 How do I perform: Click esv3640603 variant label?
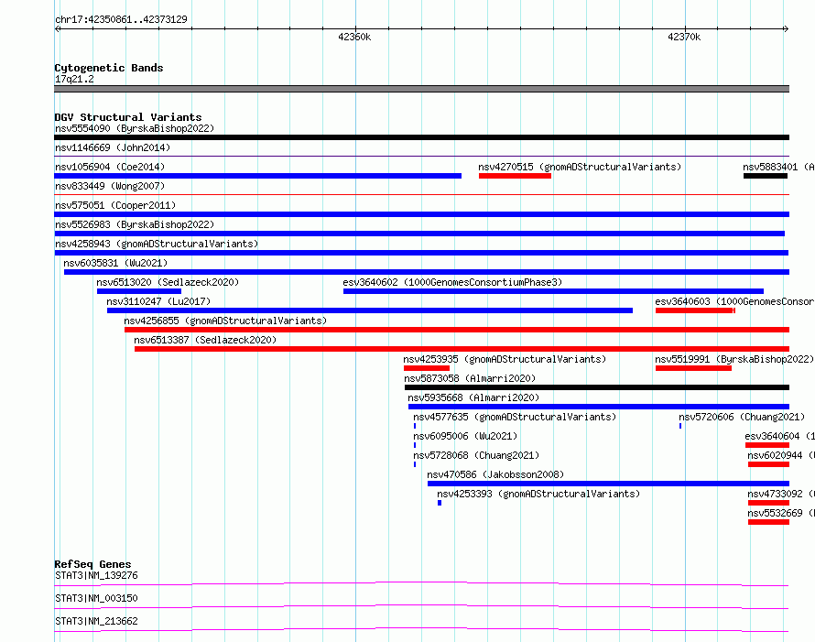point(734,301)
